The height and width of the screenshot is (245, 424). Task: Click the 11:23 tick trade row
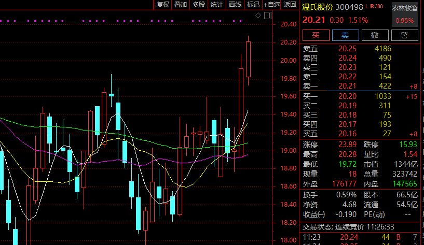click(x=360, y=237)
